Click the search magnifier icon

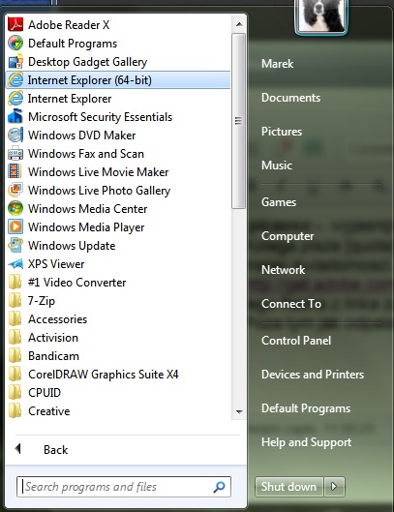(219, 487)
